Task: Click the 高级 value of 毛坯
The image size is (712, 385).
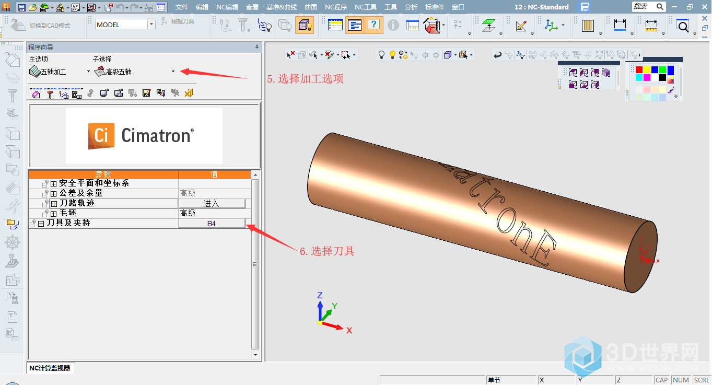Action: coord(188,214)
